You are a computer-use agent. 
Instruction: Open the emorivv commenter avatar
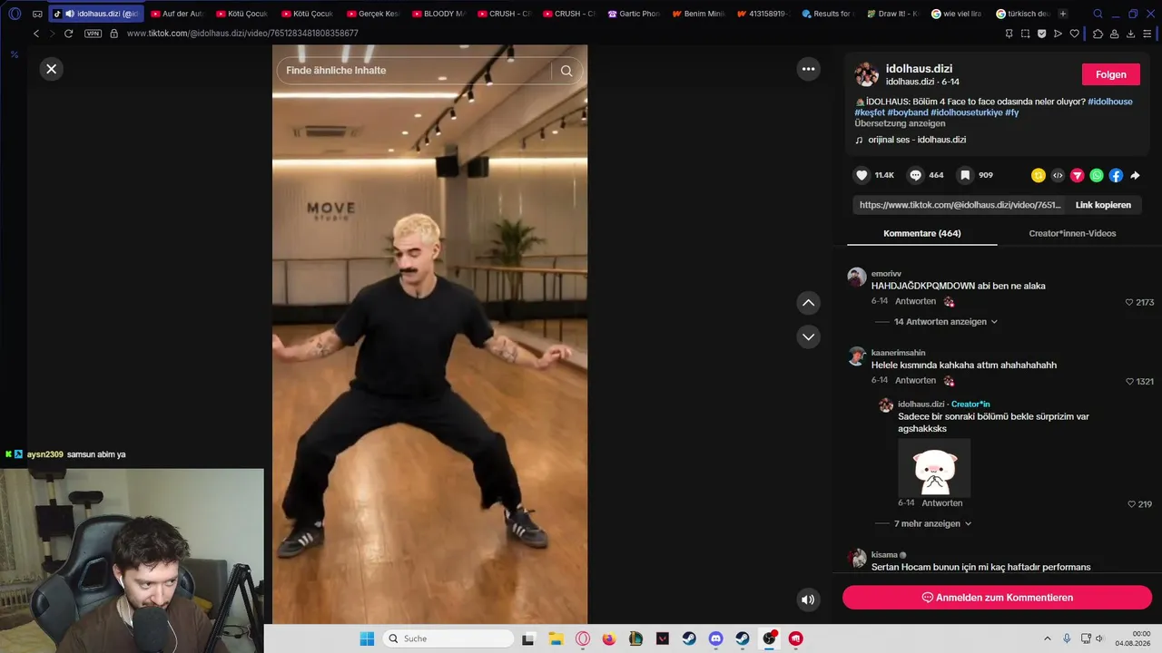point(857,277)
